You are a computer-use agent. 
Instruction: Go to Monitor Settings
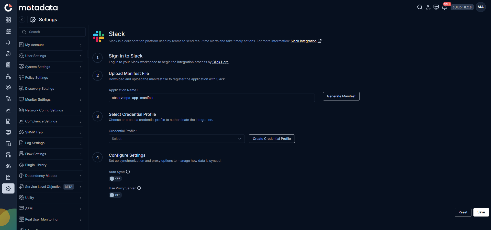(51, 100)
